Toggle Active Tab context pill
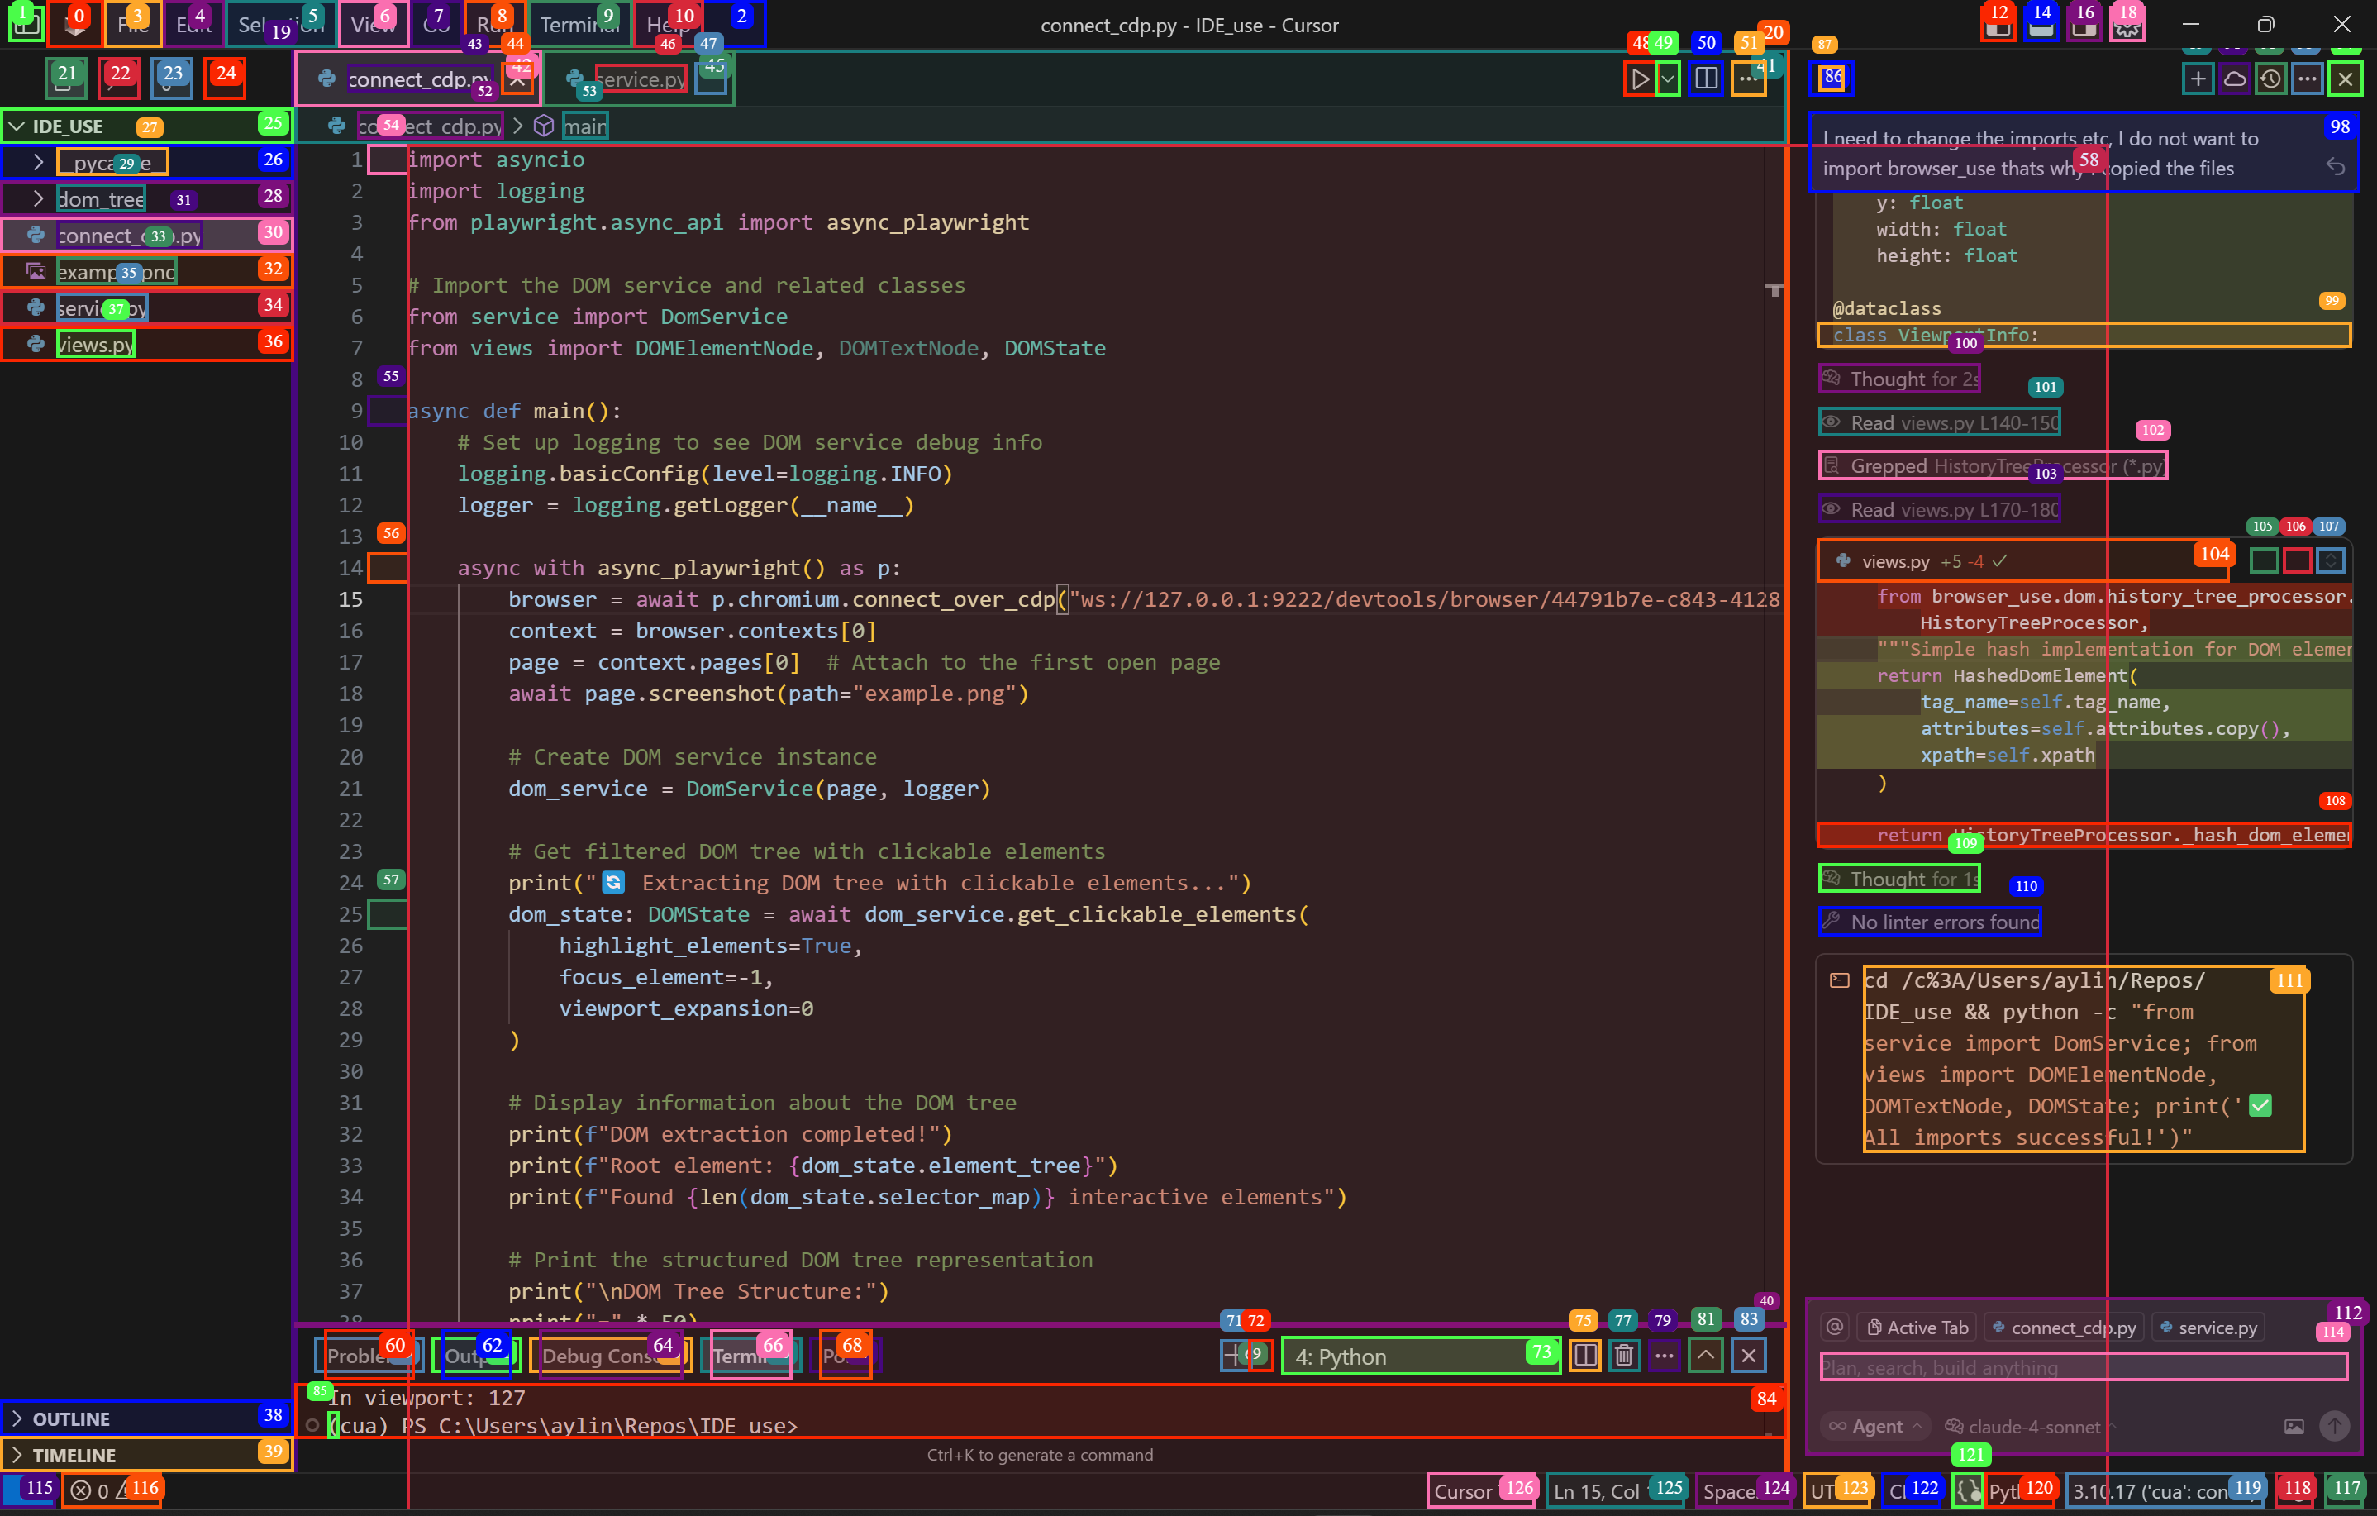 (1918, 1328)
